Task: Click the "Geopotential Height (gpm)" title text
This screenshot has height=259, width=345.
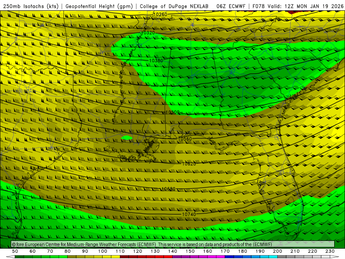Action: [99, 6]
